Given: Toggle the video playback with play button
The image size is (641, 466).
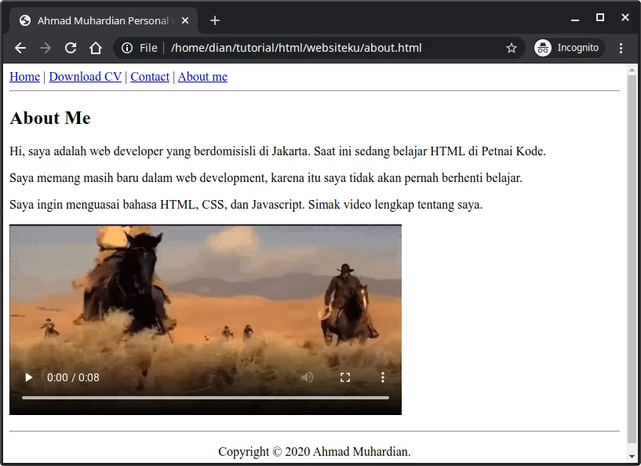Looking at the screenshot, I should [x=28, y=377].
